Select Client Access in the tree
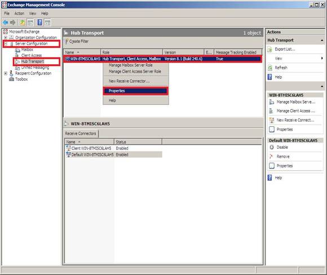Image resolution: width=327 pixels, height=275 pixels. click(x=32, y=55)
